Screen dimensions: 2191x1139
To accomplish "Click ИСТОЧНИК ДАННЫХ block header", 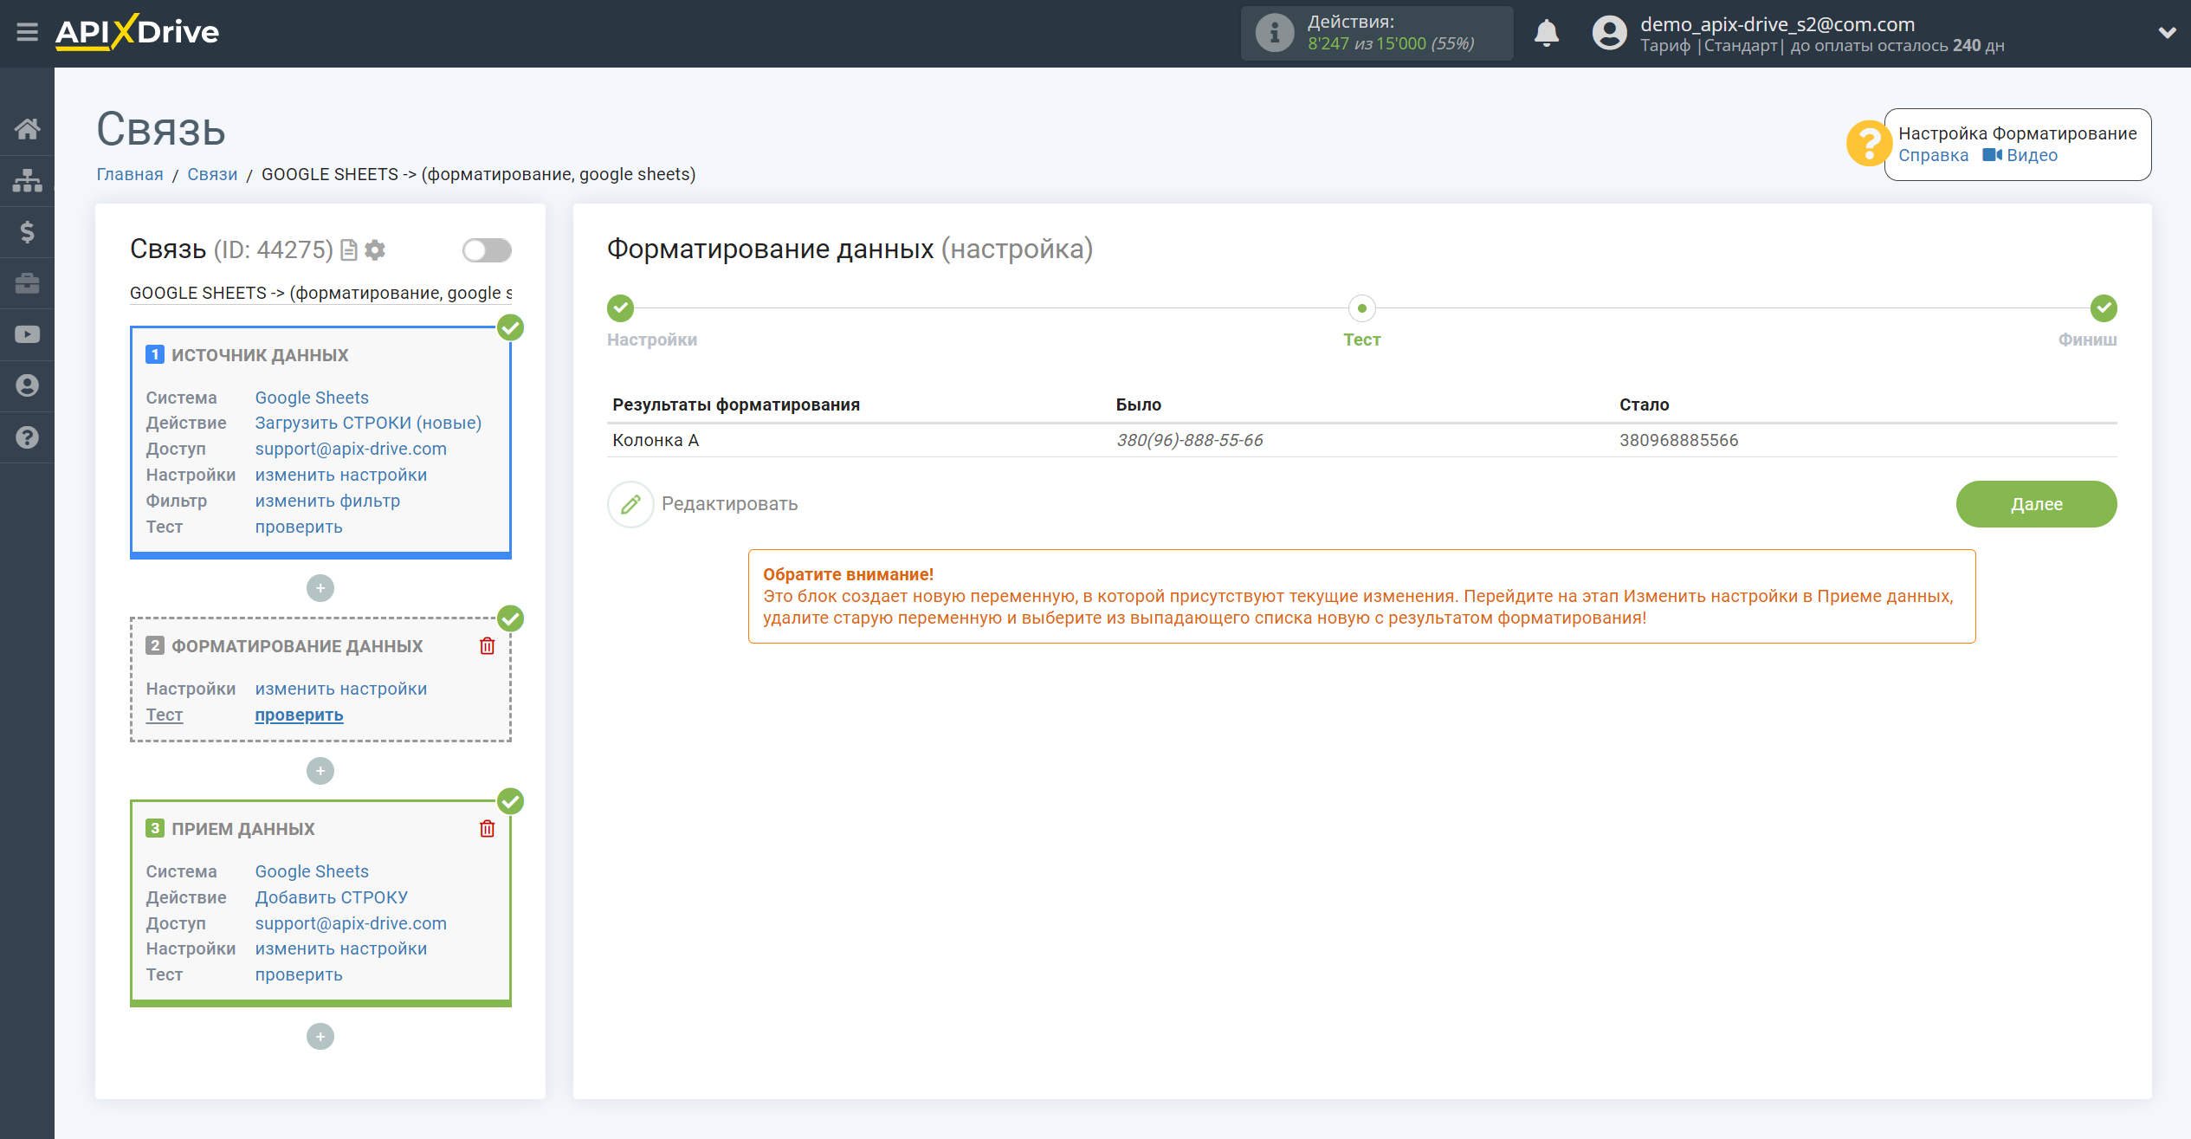I will [x=259, y=355].
